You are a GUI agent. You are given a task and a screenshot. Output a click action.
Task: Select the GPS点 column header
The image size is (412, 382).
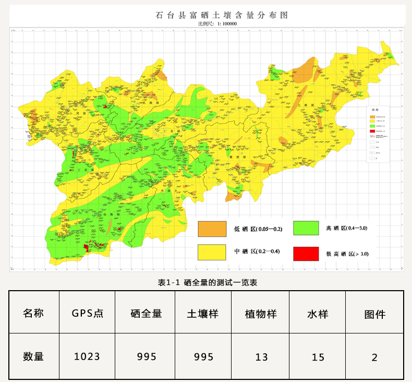(88, 313)
